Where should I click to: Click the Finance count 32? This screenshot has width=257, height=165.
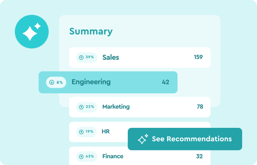[x=199, y=156]
